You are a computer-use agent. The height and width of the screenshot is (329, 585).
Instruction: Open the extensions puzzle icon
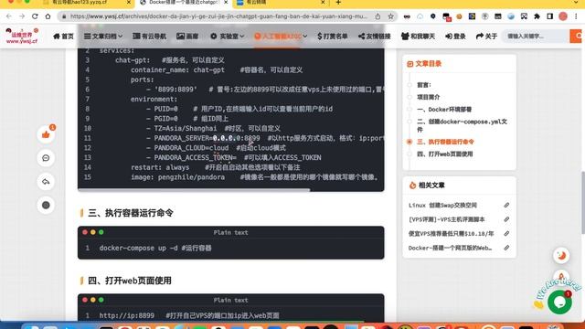[537, 16]
